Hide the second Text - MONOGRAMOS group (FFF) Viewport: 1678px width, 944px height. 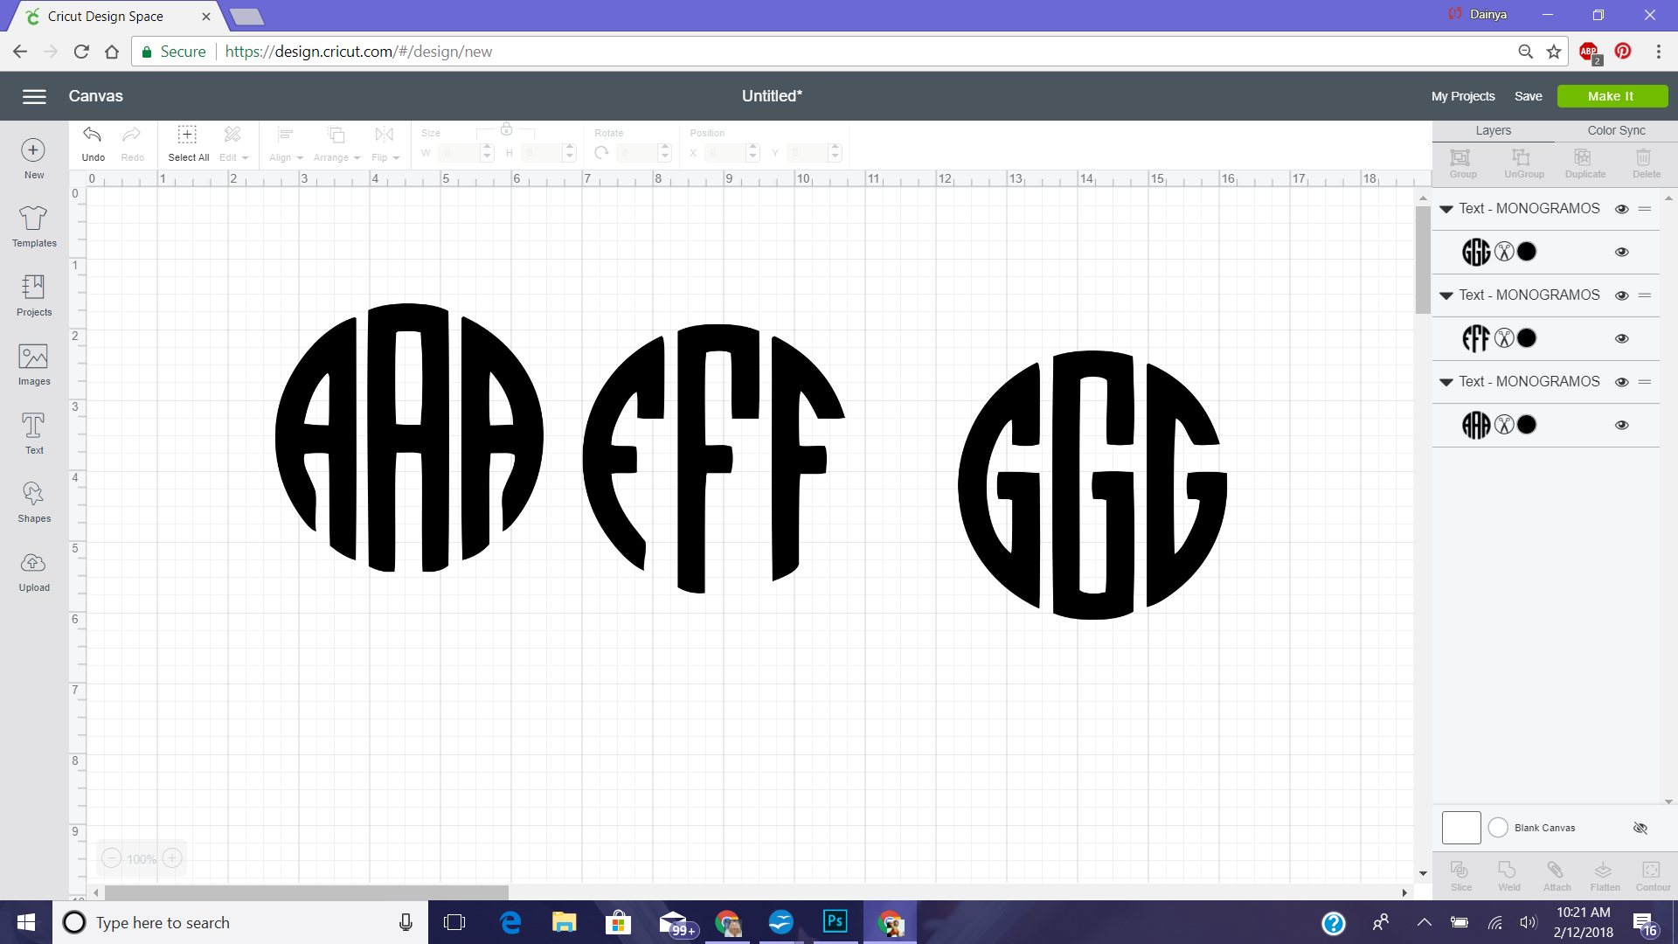click(x=1622, y=295)
